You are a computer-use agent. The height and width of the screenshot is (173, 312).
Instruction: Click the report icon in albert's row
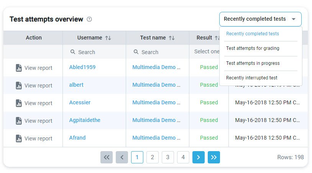(x=19, y=86)
